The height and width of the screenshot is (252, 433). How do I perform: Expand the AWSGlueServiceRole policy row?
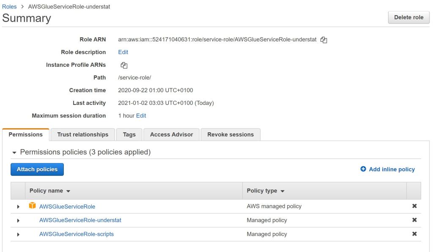tap(18, 207)
